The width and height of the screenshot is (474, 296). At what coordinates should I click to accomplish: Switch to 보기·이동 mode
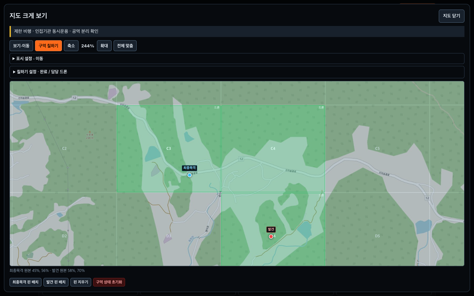21,46
